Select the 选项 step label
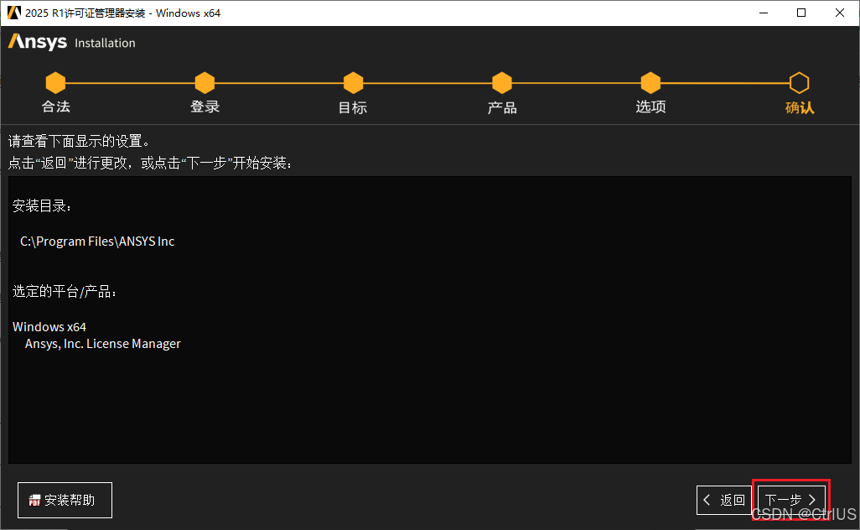The width and height of the screenshot is (860, 530). (650, 107)
